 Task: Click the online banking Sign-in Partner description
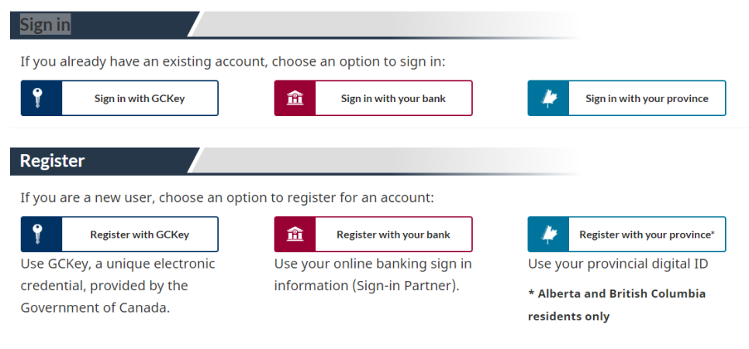[372, 275]
